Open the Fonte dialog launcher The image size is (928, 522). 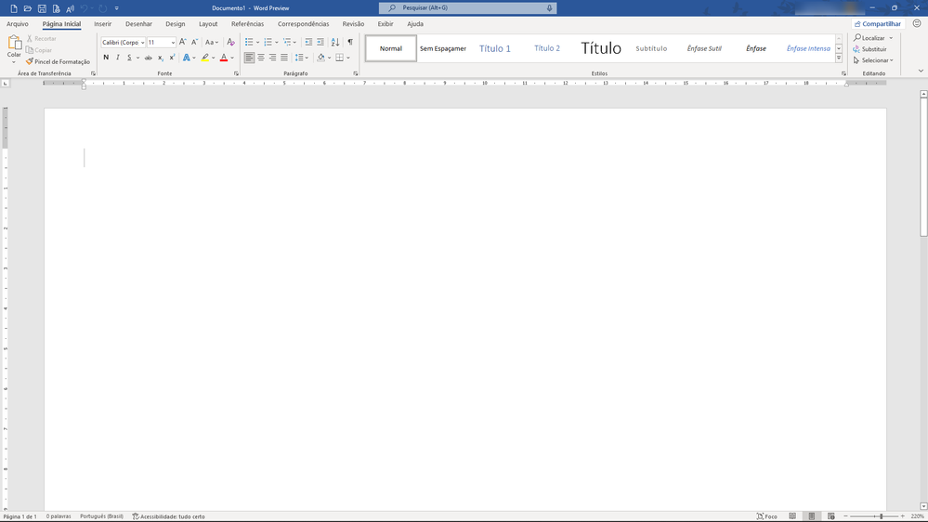pos(236,73)
